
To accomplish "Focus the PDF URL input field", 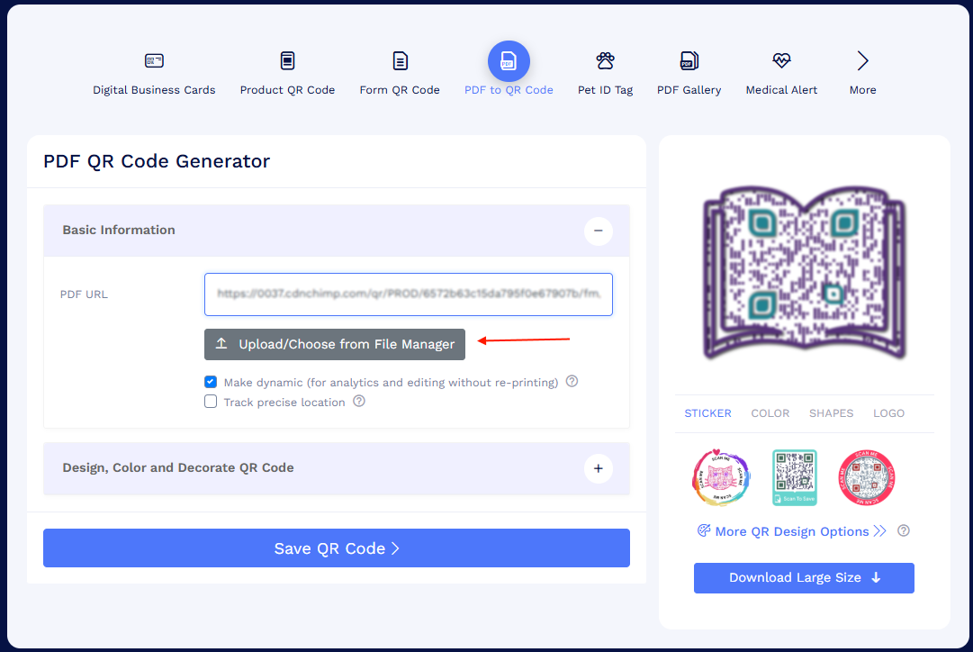I will [409, 294].
